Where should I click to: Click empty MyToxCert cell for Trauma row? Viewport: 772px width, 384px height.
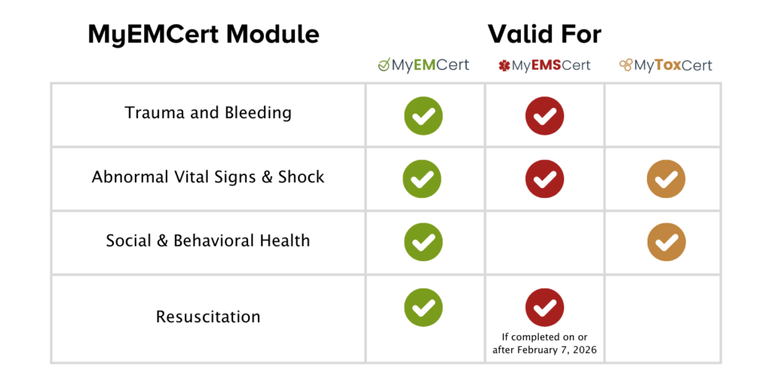point(663,115)
